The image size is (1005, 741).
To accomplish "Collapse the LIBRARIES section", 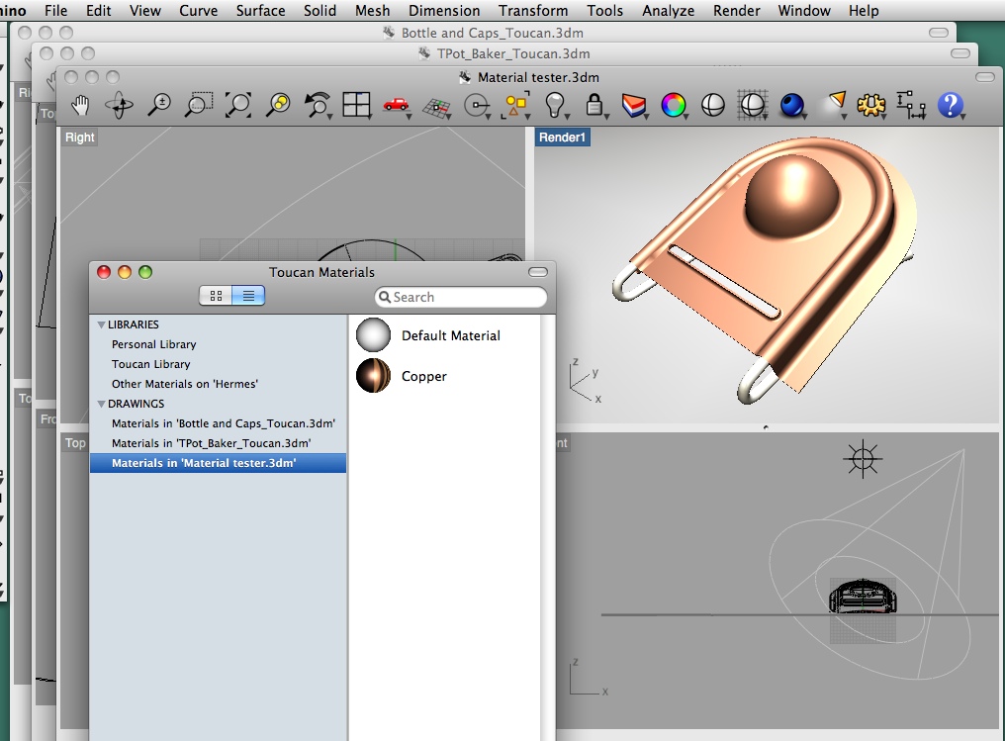I will (101, 324).
